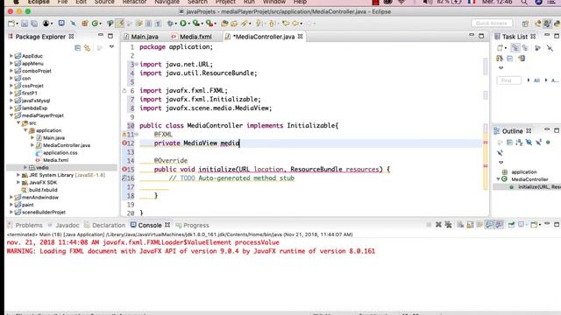Viewport: 561px width, 315px height.
Task: Expand the JRE System Library node
Action: 18,175
